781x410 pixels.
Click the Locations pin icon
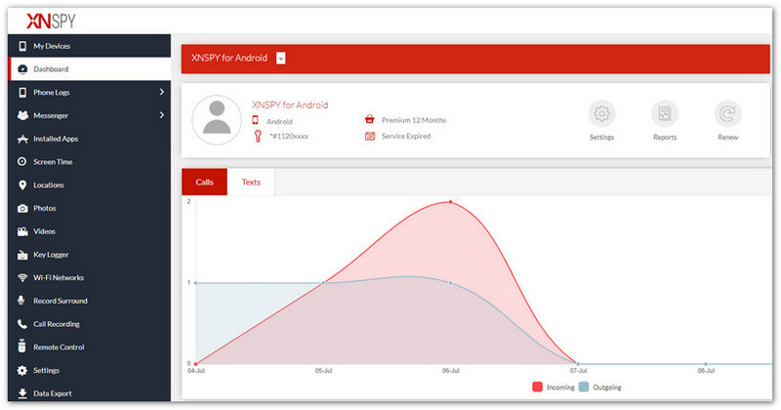22,185
